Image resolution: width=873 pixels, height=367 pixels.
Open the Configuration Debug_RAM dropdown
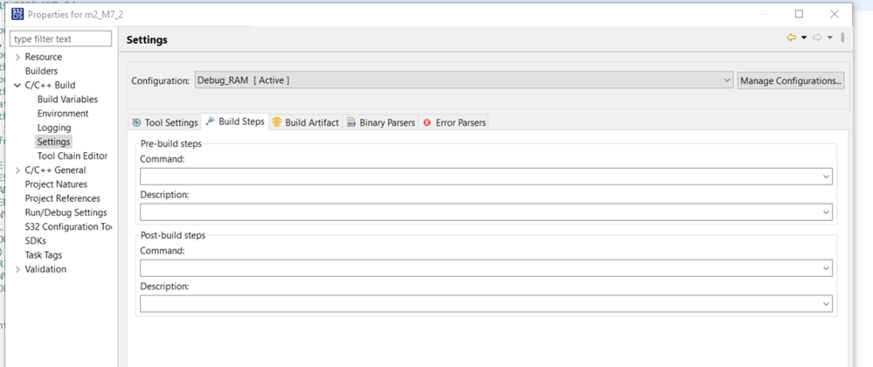[x=464, y=80]
